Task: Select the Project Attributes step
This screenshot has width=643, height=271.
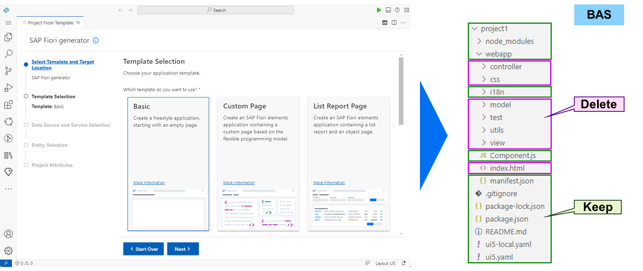Action: pyautogui.click(x=52, y=165)
